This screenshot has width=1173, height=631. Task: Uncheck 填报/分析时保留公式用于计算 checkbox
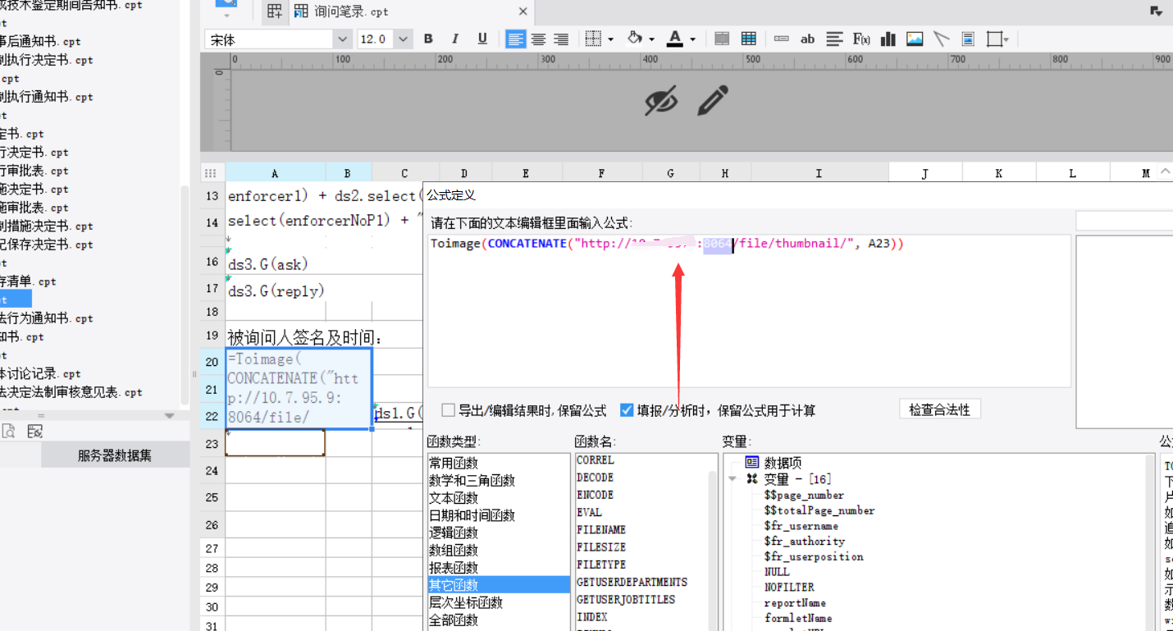click(x=627, y=409)
